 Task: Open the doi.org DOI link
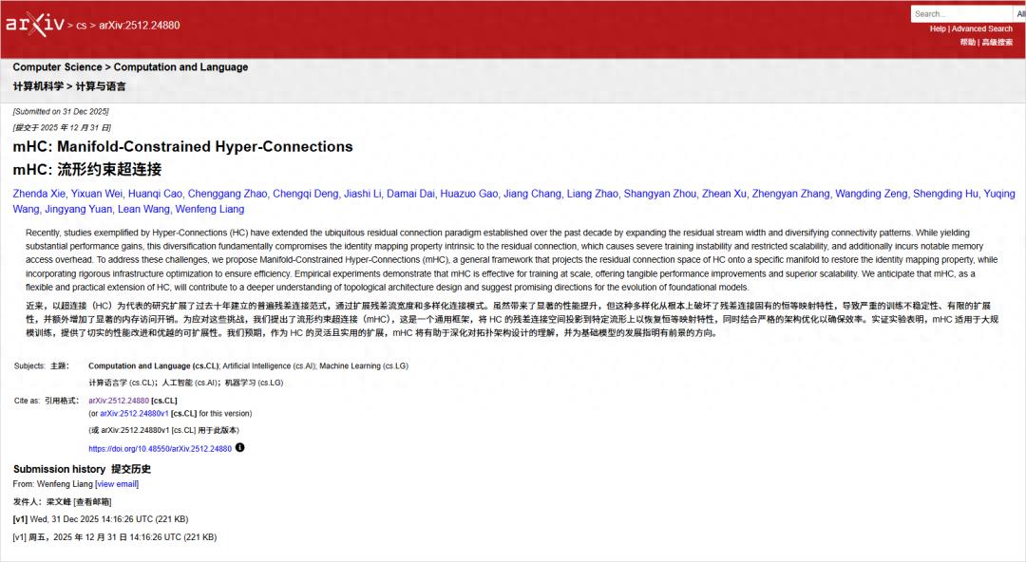pos(161,449)
